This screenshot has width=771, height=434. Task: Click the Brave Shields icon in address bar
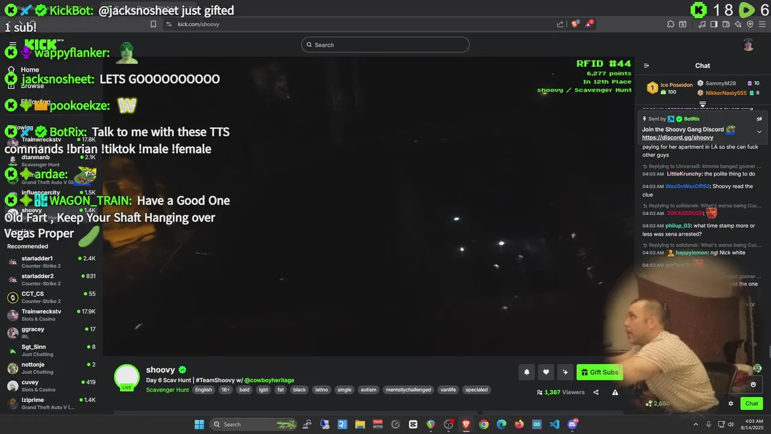(575, 24)
